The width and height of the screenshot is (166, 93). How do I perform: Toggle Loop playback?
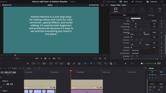59,58
